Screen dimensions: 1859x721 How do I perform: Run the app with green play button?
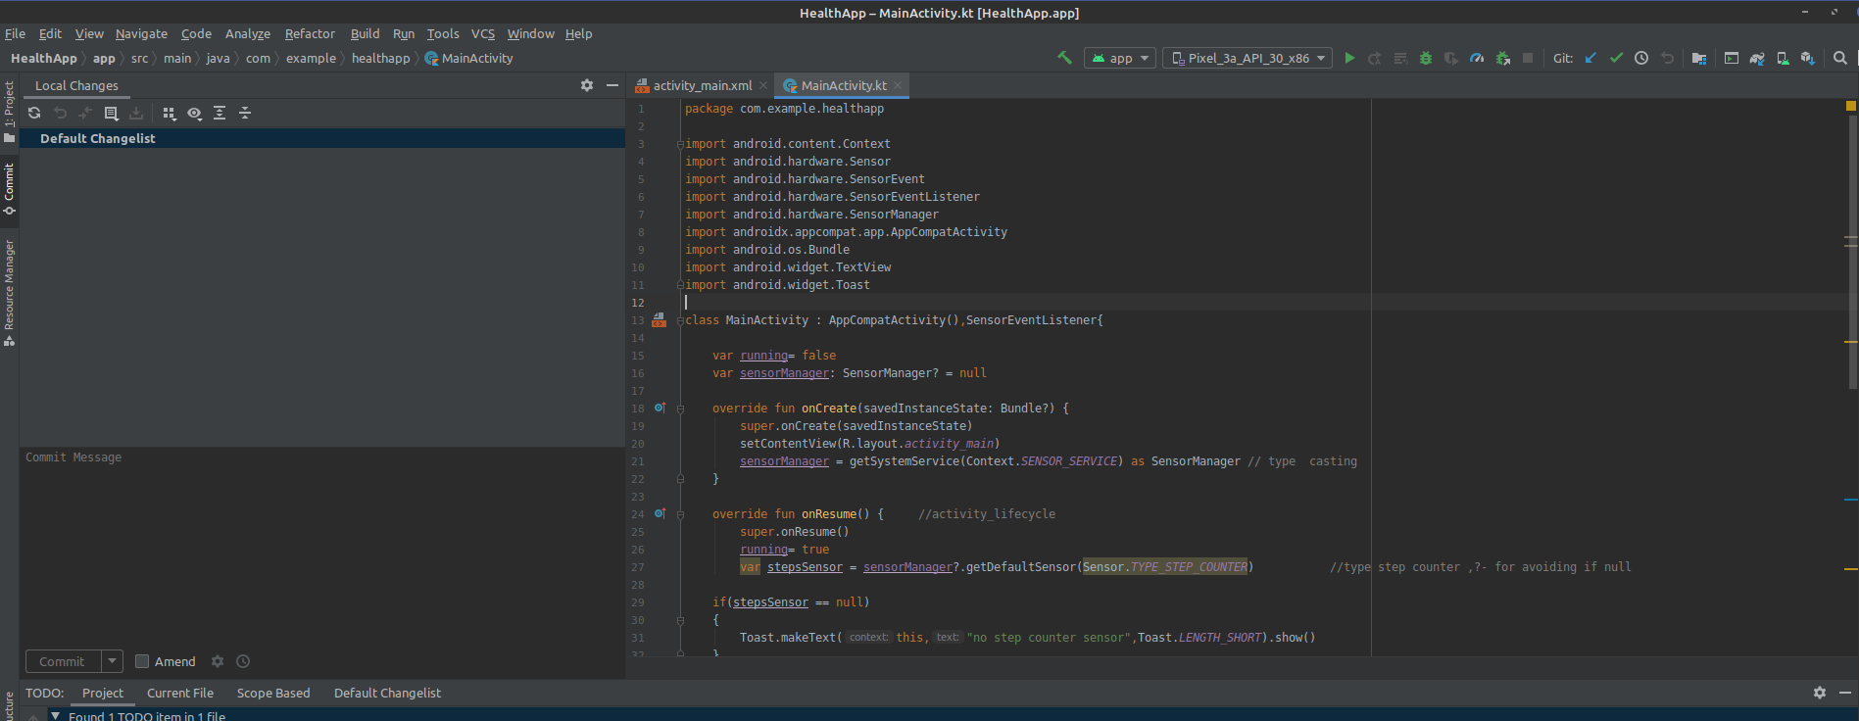(x=1349, y=59)
